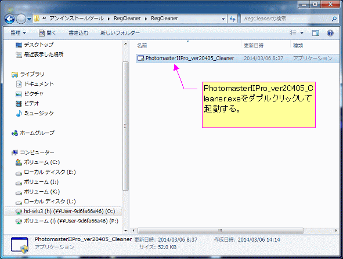Open the help question mark icon
The width and height of the screenshot is (343, 259).
click(330, 33)
